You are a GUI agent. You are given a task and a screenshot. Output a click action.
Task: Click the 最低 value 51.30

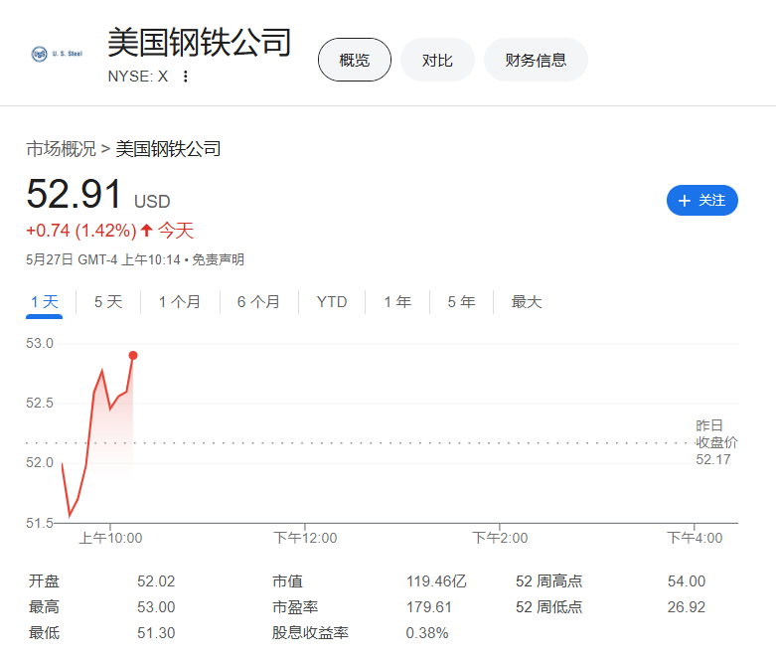tap(156, 633)
